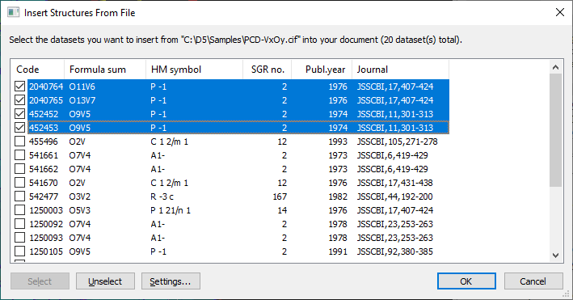Check the checkbox for dataset 541661

(19, 155)
